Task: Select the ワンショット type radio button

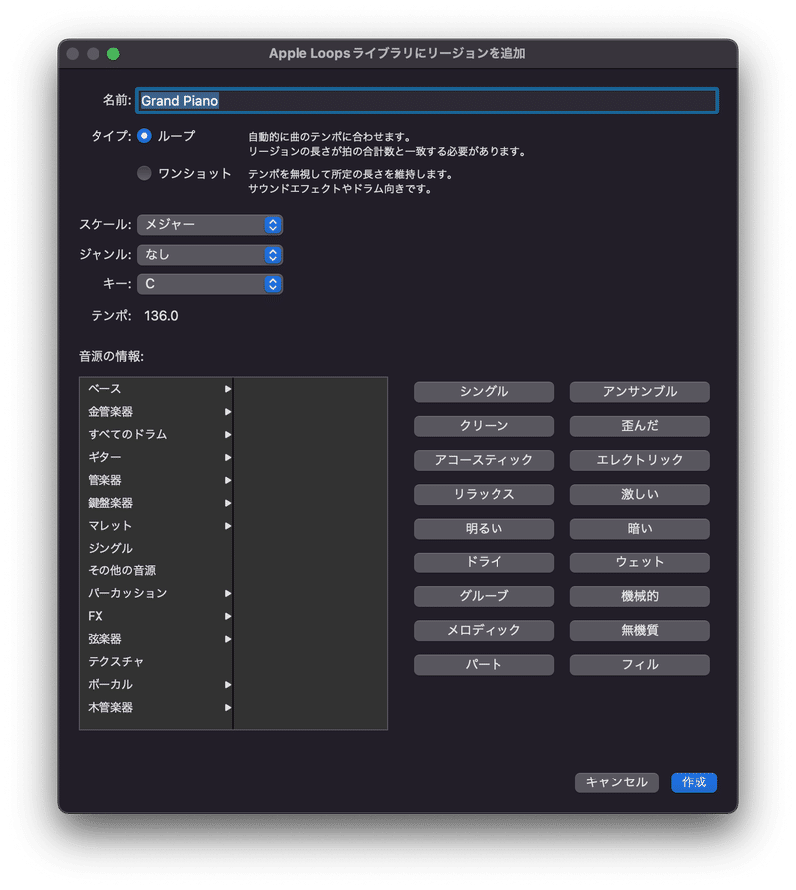Action: [x=144, y=173]
